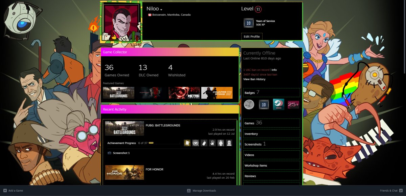
Task: Open the profile avatar image
Action: click(121, 22)
